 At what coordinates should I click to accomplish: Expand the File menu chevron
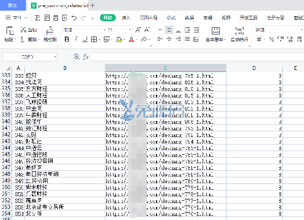pyautogui.click(x=26, y=18)
